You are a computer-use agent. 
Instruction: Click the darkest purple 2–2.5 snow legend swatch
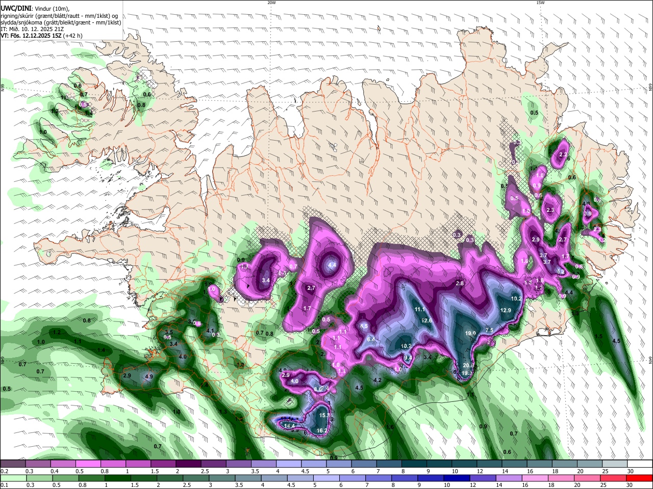tap(188, 464)
